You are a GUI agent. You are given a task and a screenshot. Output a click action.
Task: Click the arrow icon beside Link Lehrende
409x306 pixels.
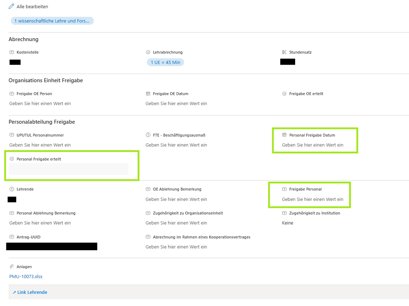(x=14, y=292)
